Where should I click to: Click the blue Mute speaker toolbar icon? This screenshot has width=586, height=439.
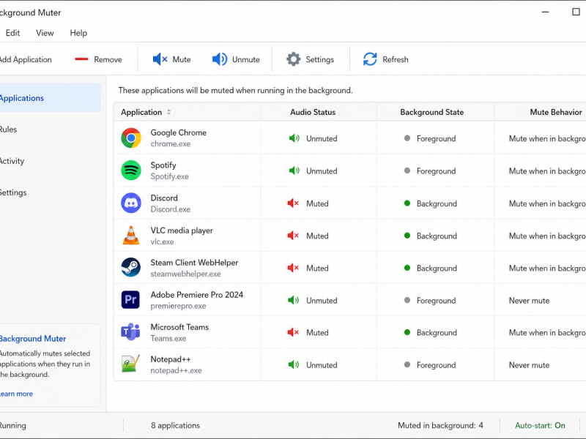pos(160,59)
